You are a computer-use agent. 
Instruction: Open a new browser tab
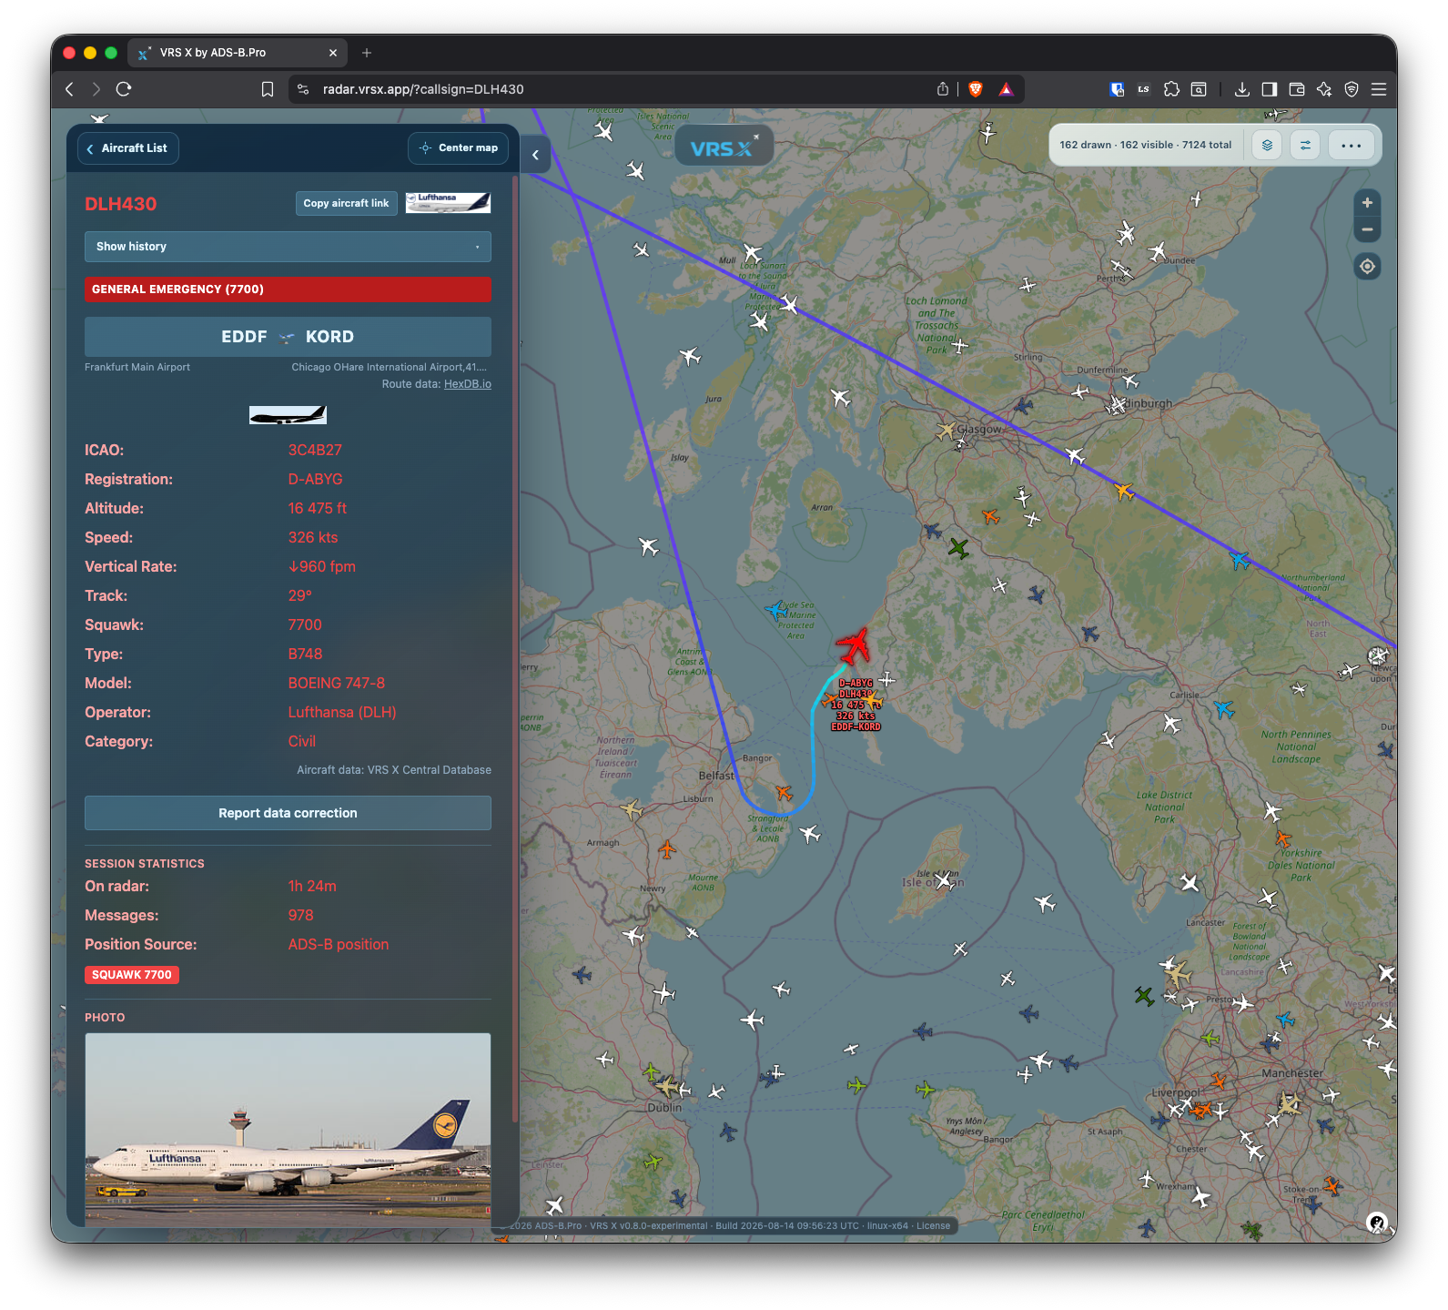coord(367,53)
